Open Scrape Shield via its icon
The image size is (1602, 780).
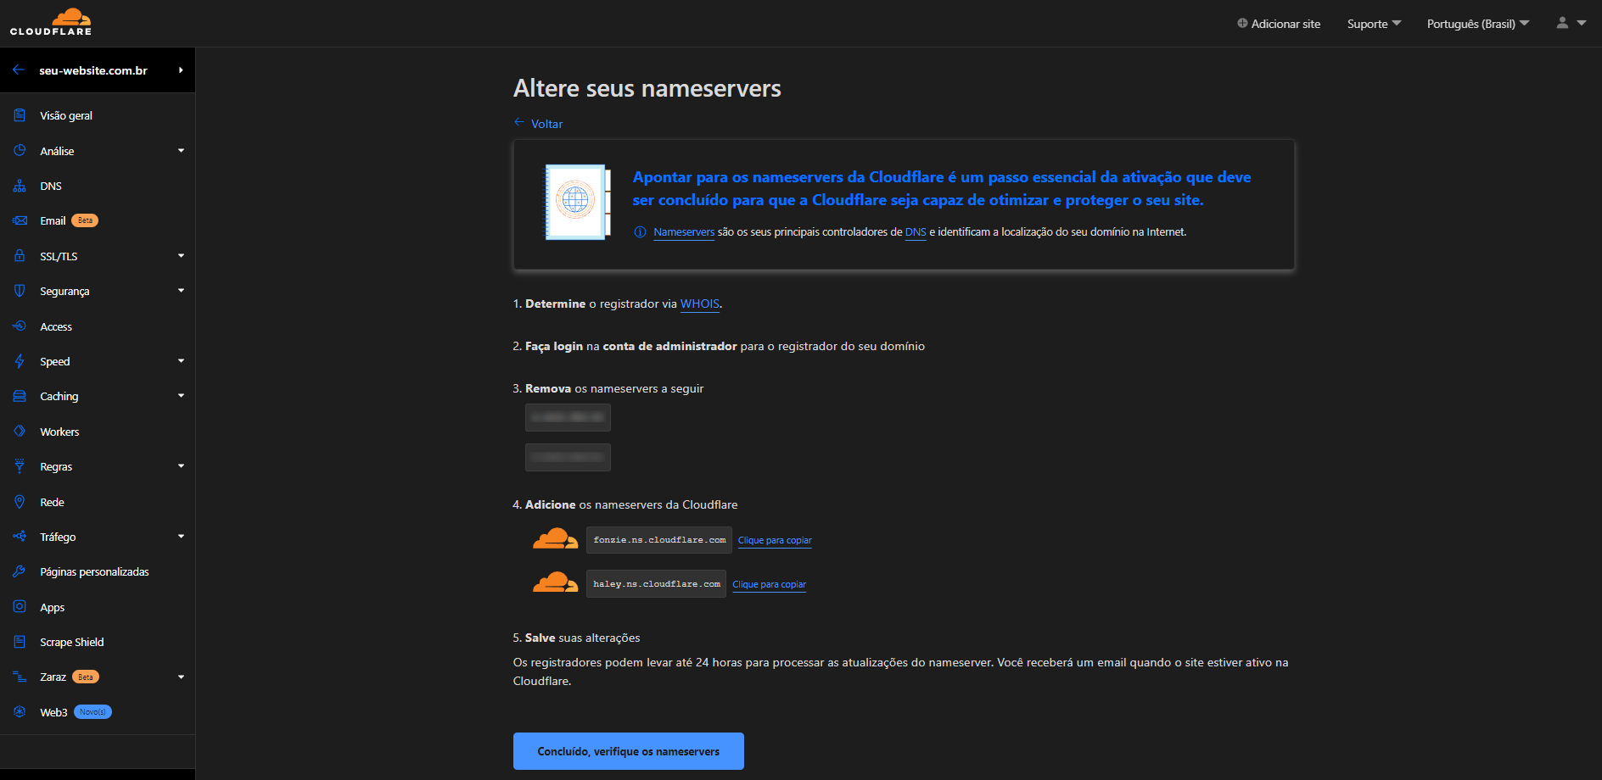pyautogui.click(x=20, y=642)
